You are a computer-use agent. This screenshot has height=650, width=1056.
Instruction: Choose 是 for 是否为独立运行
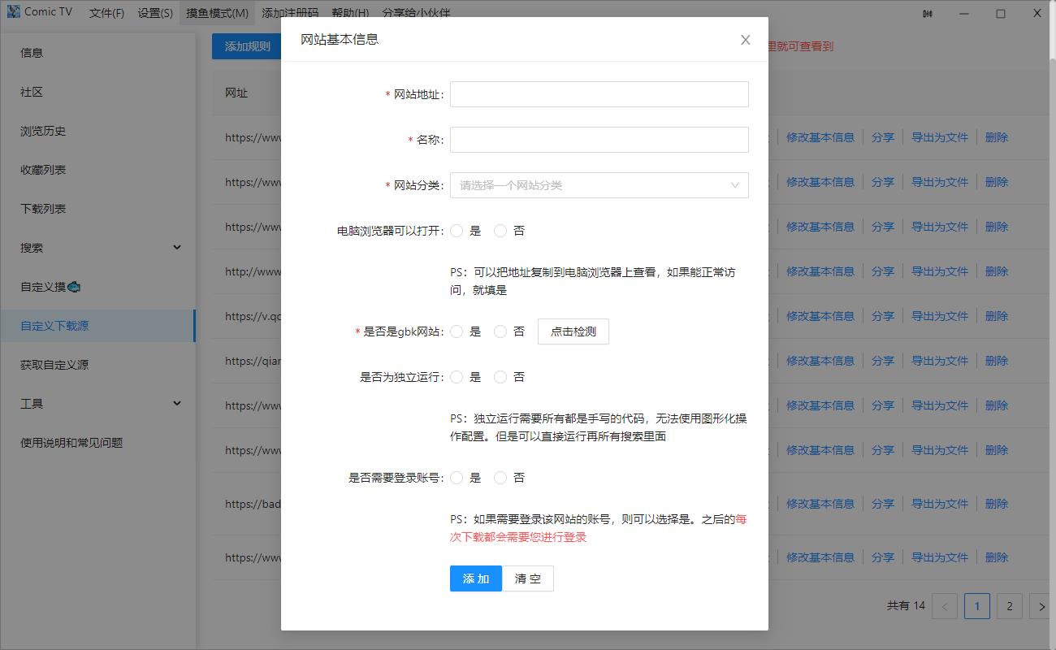(x=457, y=377)
